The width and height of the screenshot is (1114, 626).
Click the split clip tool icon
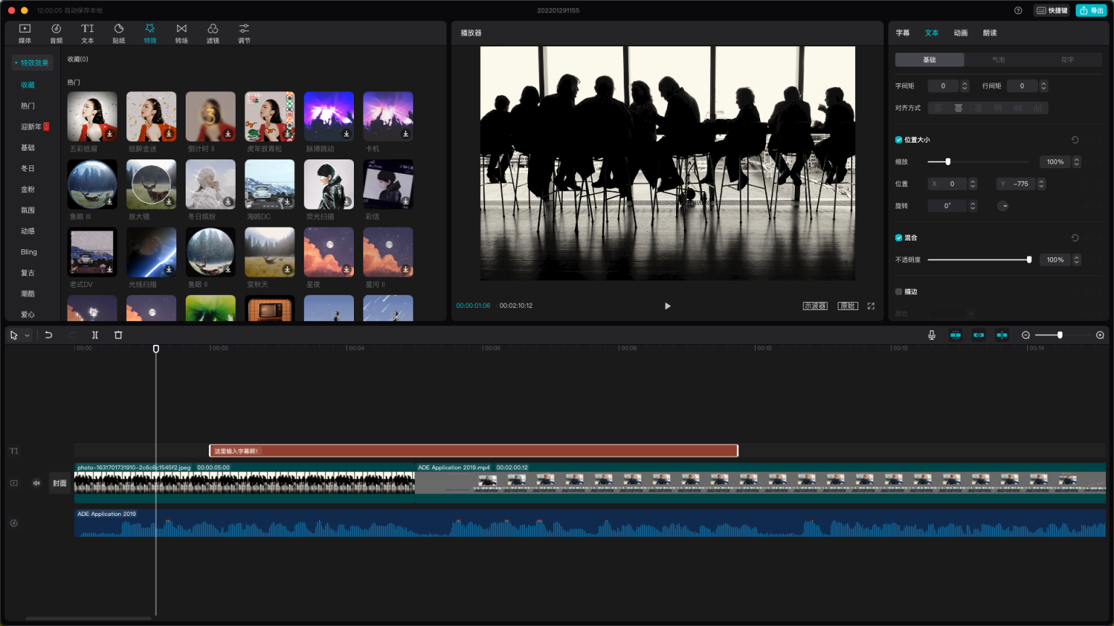pyautogui.click(x=95, y=335)
